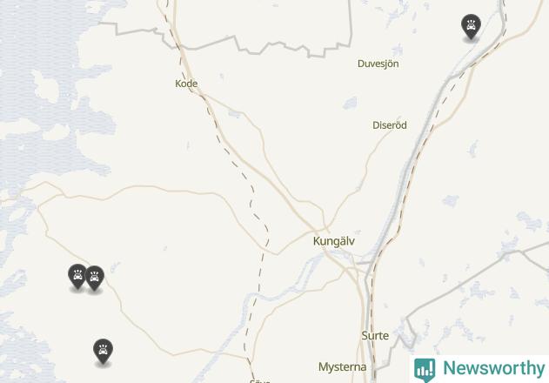The image size is (549, 383).
Task: Open the southernmost car incident marker
Action: click(x=103, y=351)
